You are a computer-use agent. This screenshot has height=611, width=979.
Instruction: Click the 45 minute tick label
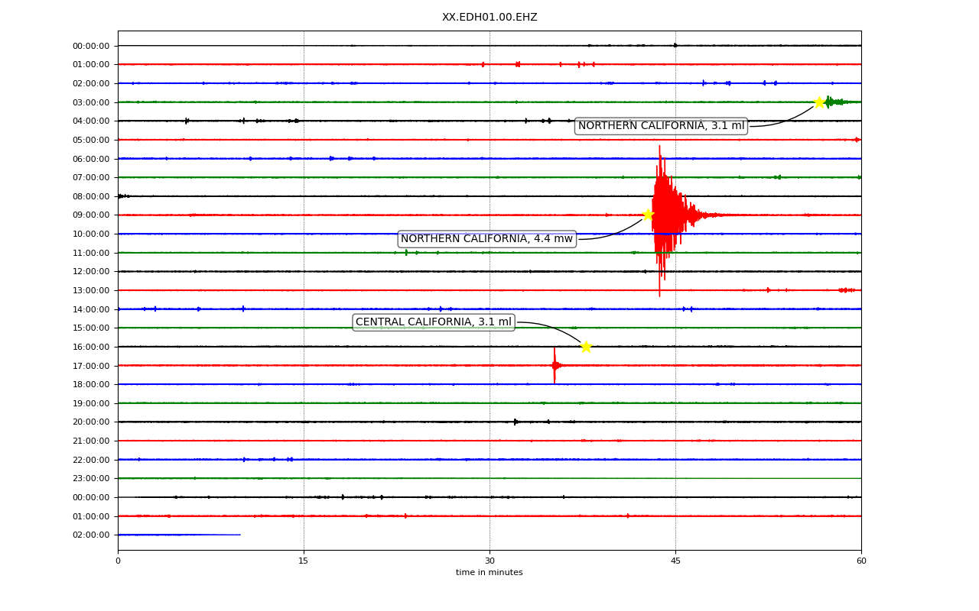[x=675, y=561]
